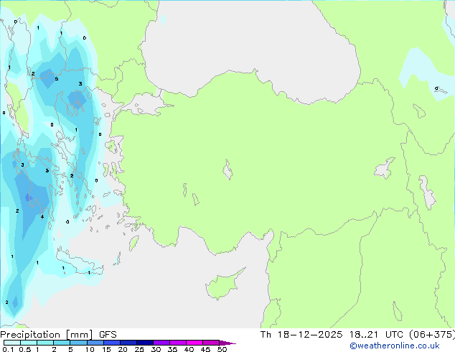Click the 30–35 mm purple swatch
Image resolution: width=455 pixels, height=352 pixels.
[x=161, y=343]
